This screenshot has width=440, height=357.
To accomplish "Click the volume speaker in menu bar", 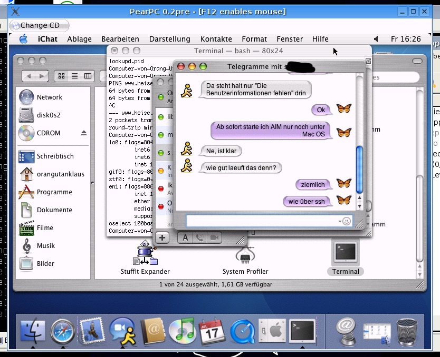I will [376, 39].
